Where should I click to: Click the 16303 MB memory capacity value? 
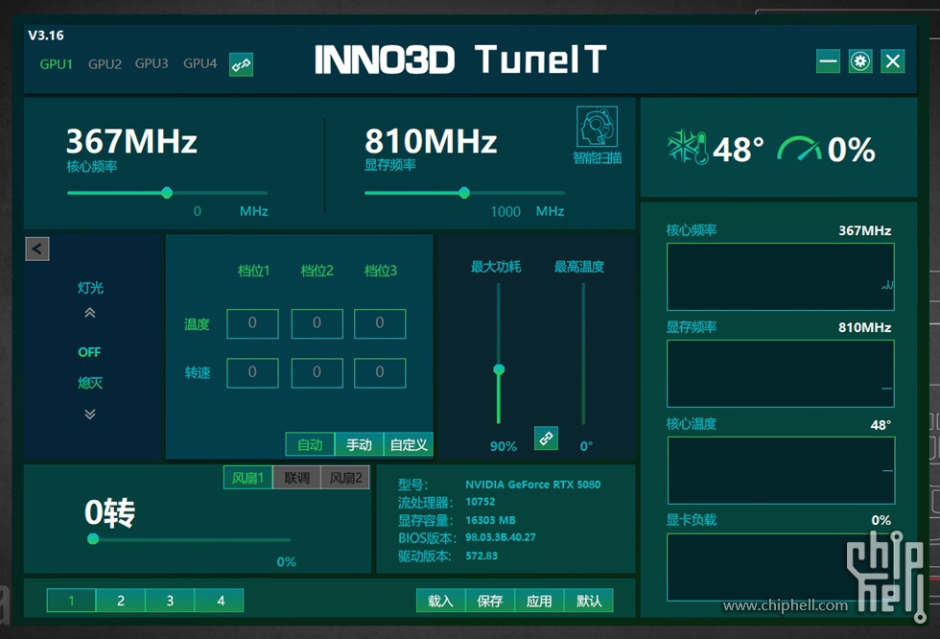point(490,520)
